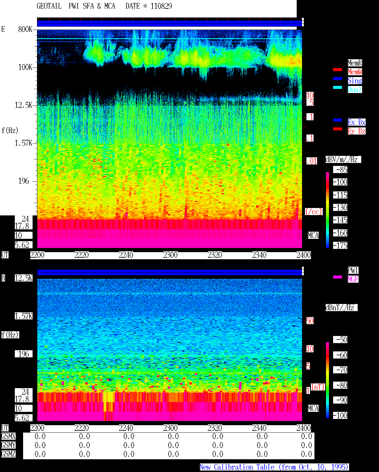Click the red MemW legend swatch

click(338, 70)
